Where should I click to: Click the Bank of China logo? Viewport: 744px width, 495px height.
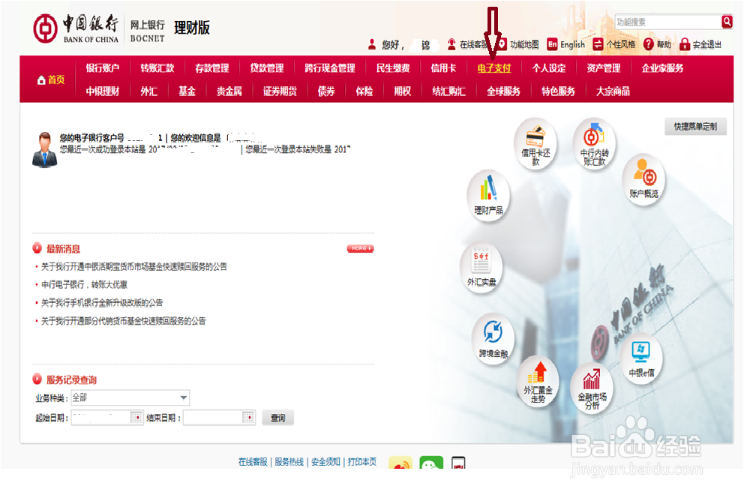click(76, 28)
